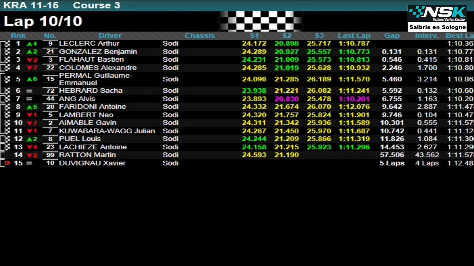Click the Interv. column header

click(x=427, y=36)
